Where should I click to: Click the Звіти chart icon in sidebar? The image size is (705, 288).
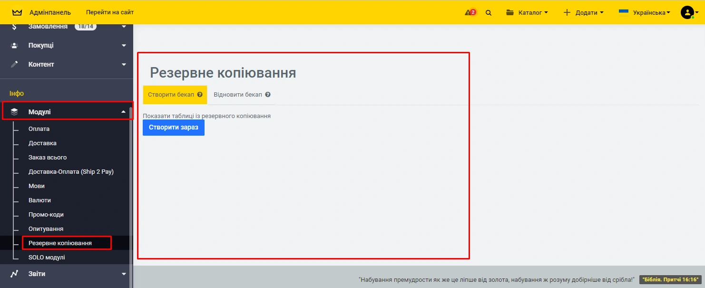pos(14,274)
